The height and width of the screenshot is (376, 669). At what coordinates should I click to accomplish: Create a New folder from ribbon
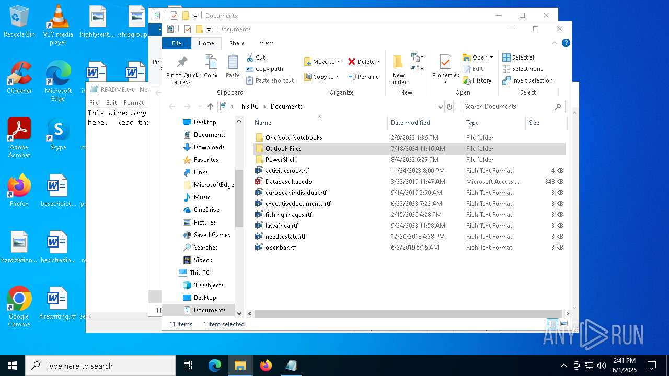(398, 69)
